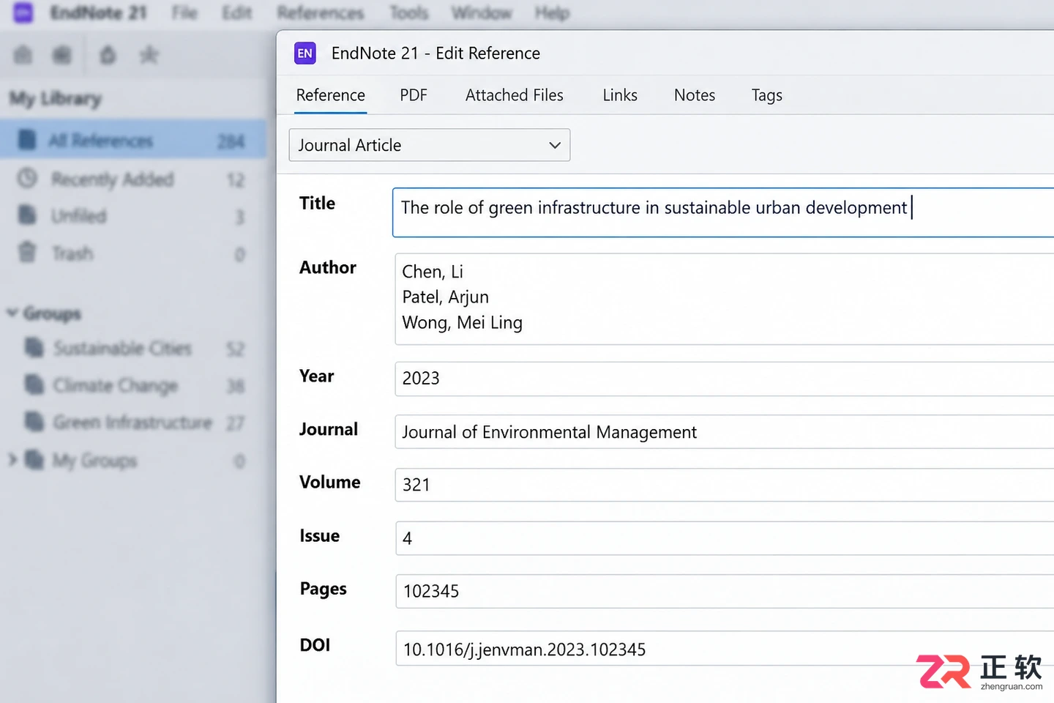This screenshot has width=1054, height=703.
Task: Click the group icon beside Green Infrastructure
Action: tap(34, 422)
